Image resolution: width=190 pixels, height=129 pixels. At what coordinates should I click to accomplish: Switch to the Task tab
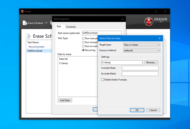click(x=59, y=26)
